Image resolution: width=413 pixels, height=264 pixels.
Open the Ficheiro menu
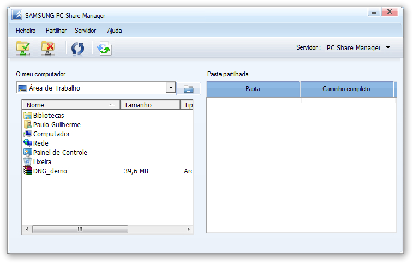click(26, 31)
